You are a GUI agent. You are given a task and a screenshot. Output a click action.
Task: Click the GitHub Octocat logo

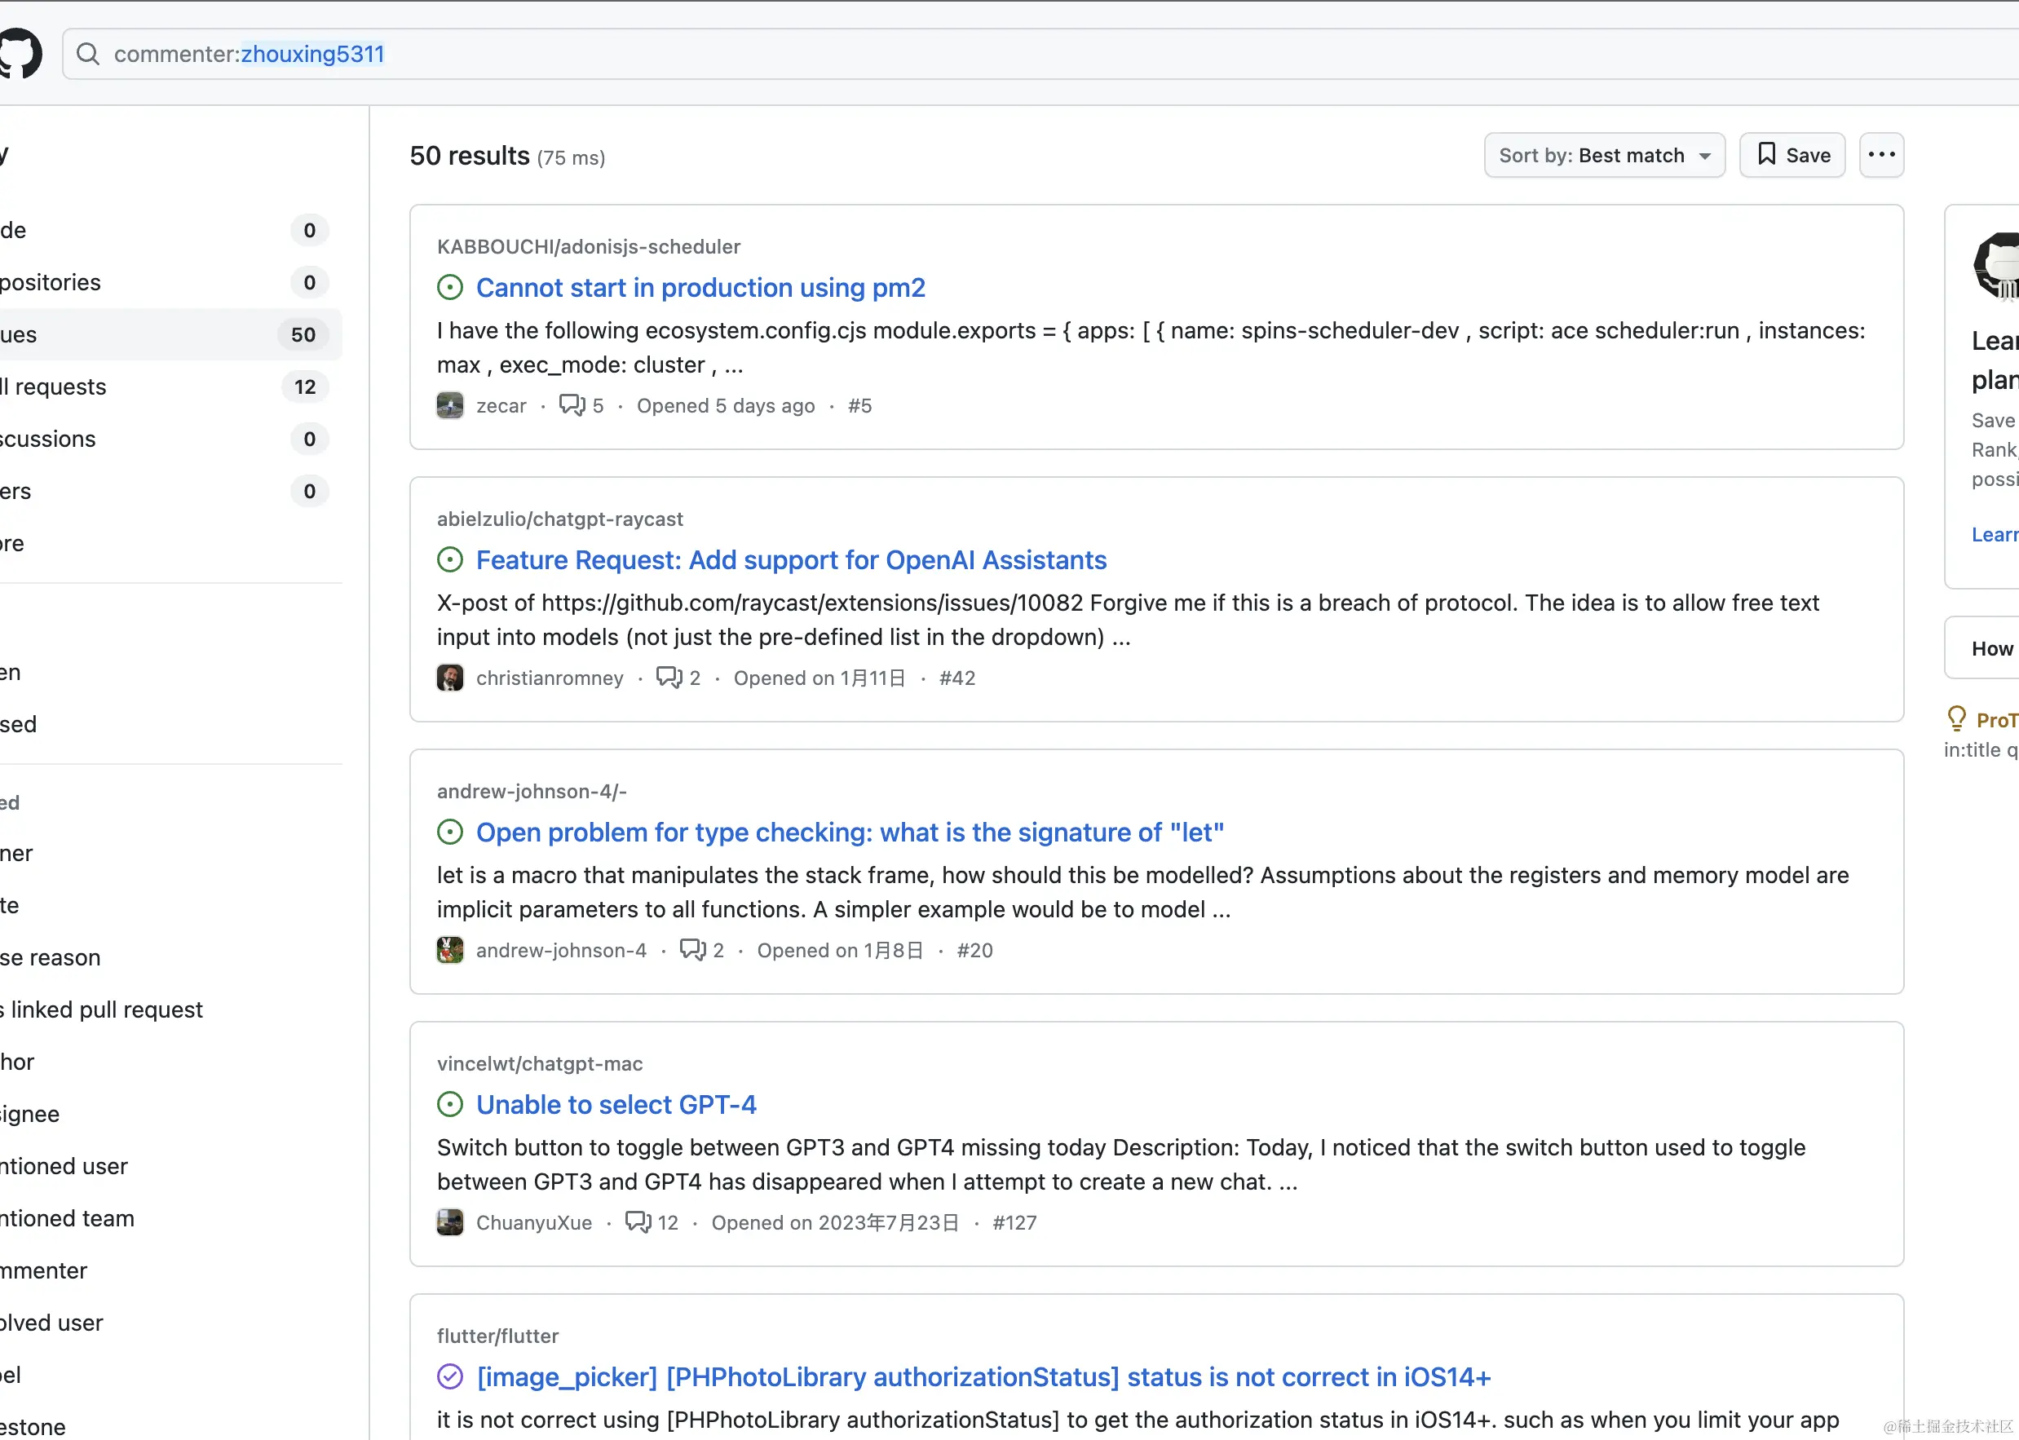click(20, 53)
